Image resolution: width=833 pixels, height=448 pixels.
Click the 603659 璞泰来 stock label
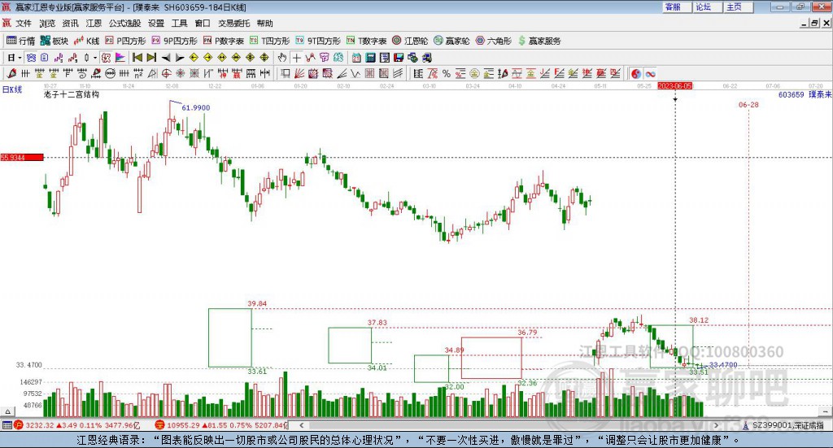tap(805, 94)
